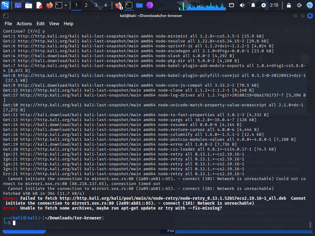Screen dimensions: 315x236
Task: Close the terminal window
Action: [x=310, y=16]
